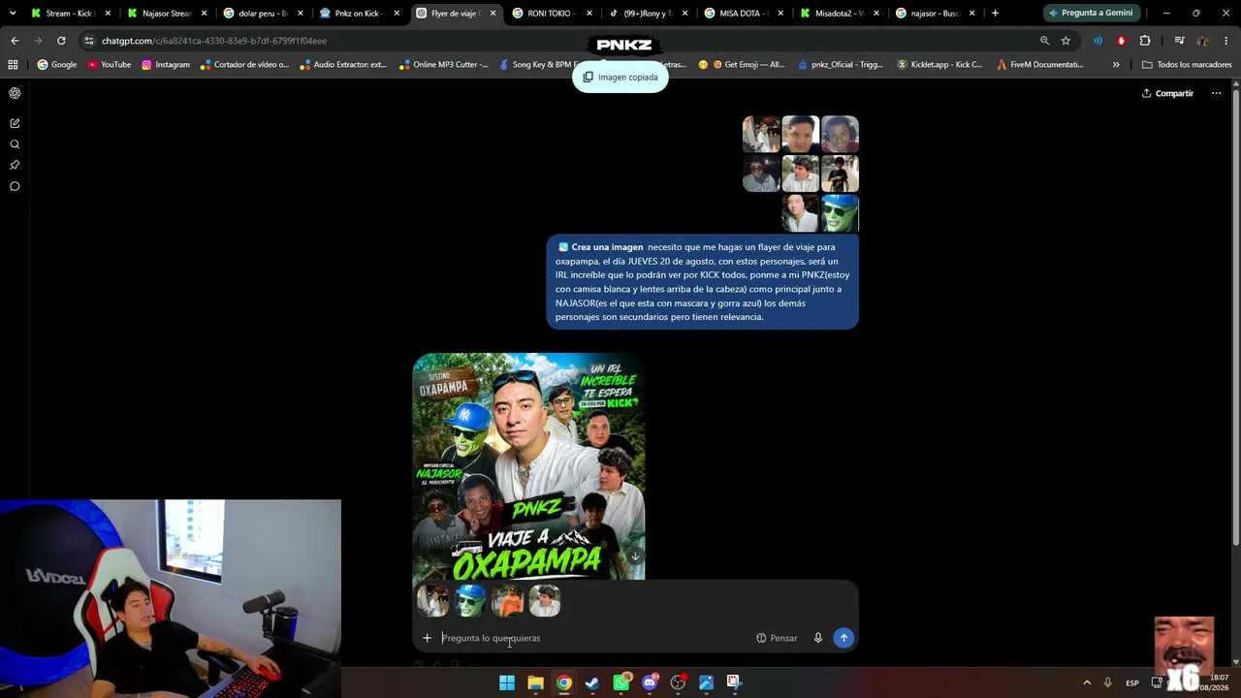Go back to the previous page

15,41
